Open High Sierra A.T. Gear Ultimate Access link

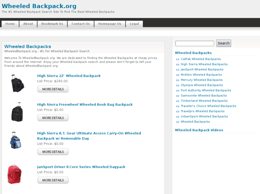click(x=89, y=136)
